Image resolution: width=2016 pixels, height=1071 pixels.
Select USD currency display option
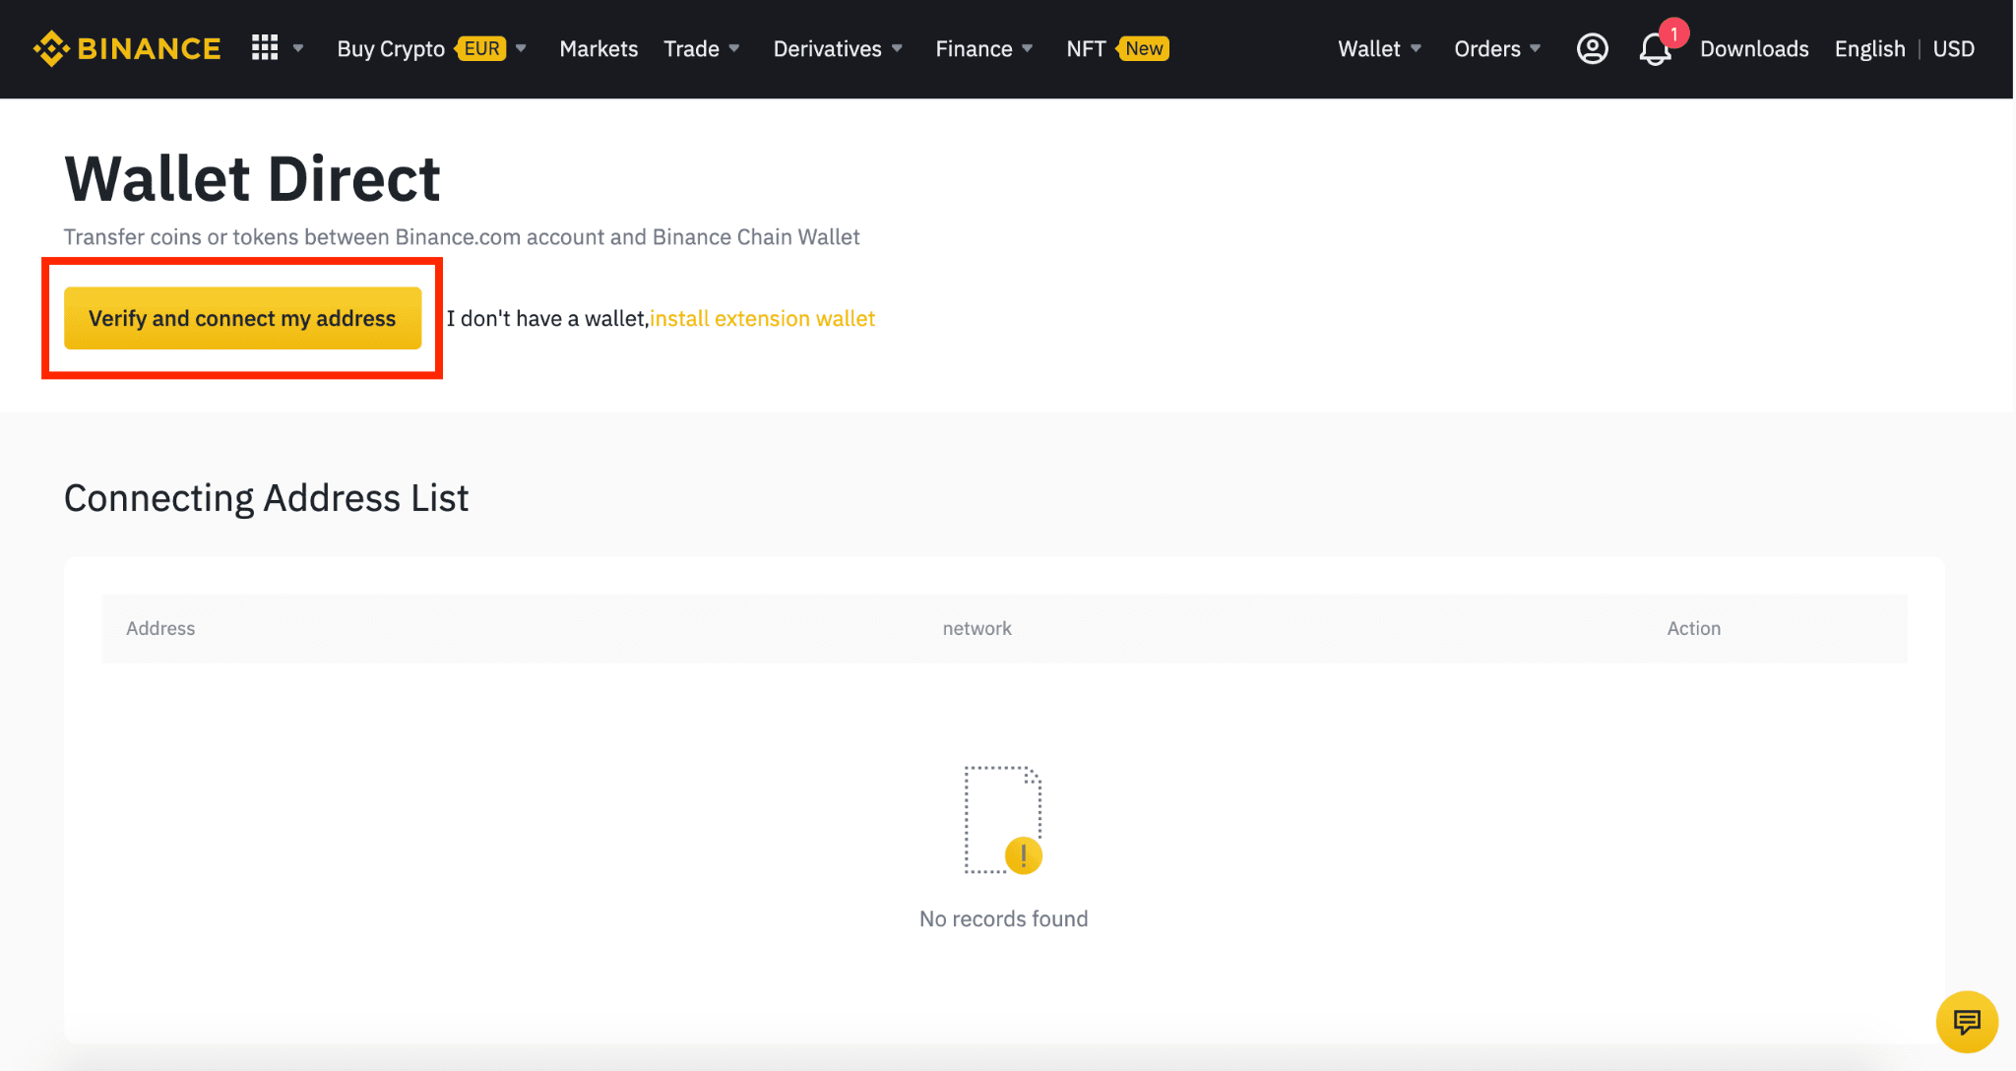tap(1956, 48)
